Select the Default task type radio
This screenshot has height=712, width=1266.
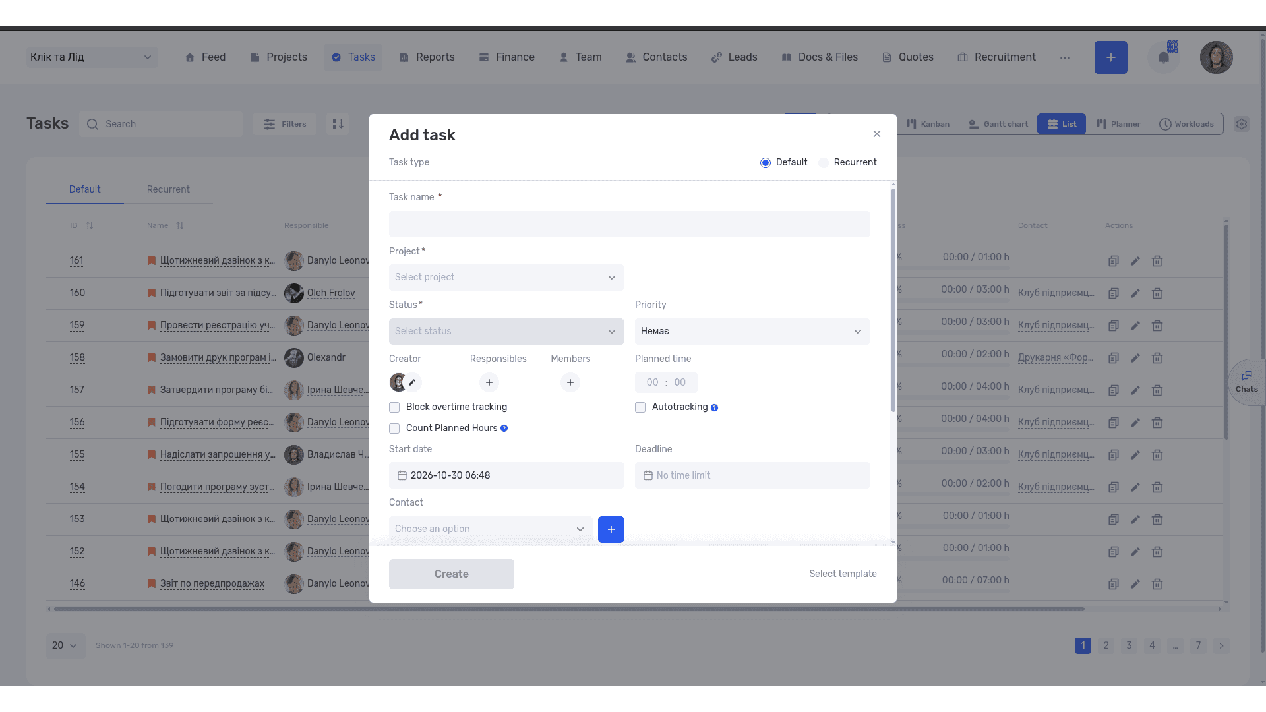[x=765, y=163]
